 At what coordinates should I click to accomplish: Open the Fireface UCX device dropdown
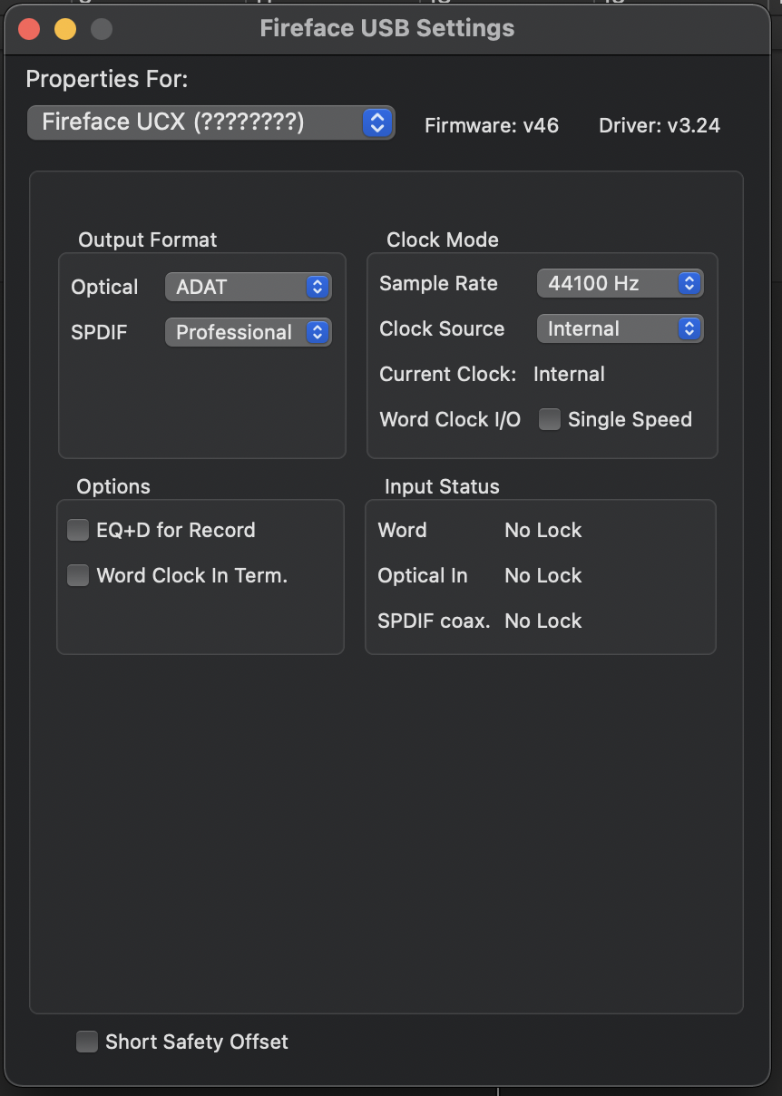[210, 122]
